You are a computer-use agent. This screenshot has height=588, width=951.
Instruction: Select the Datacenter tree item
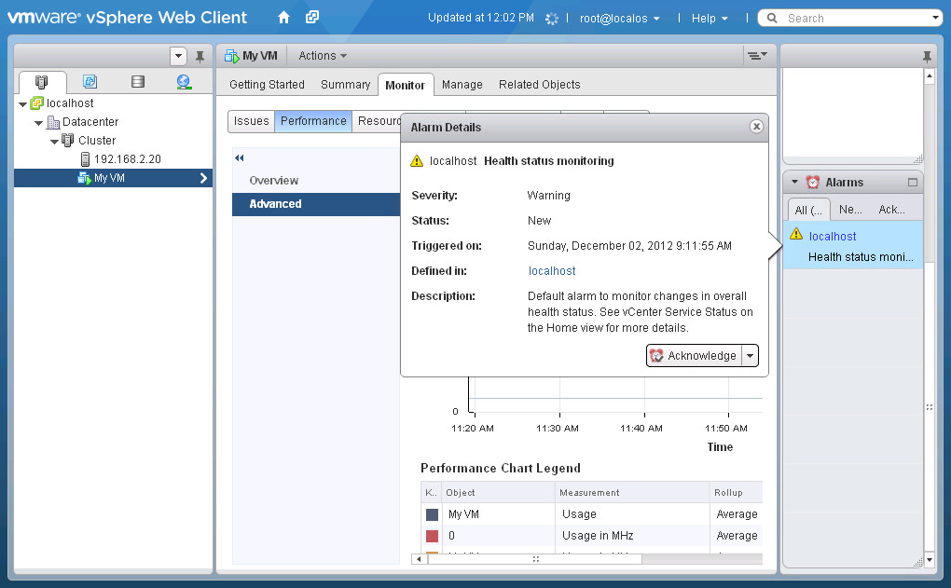tap(90, 122)
